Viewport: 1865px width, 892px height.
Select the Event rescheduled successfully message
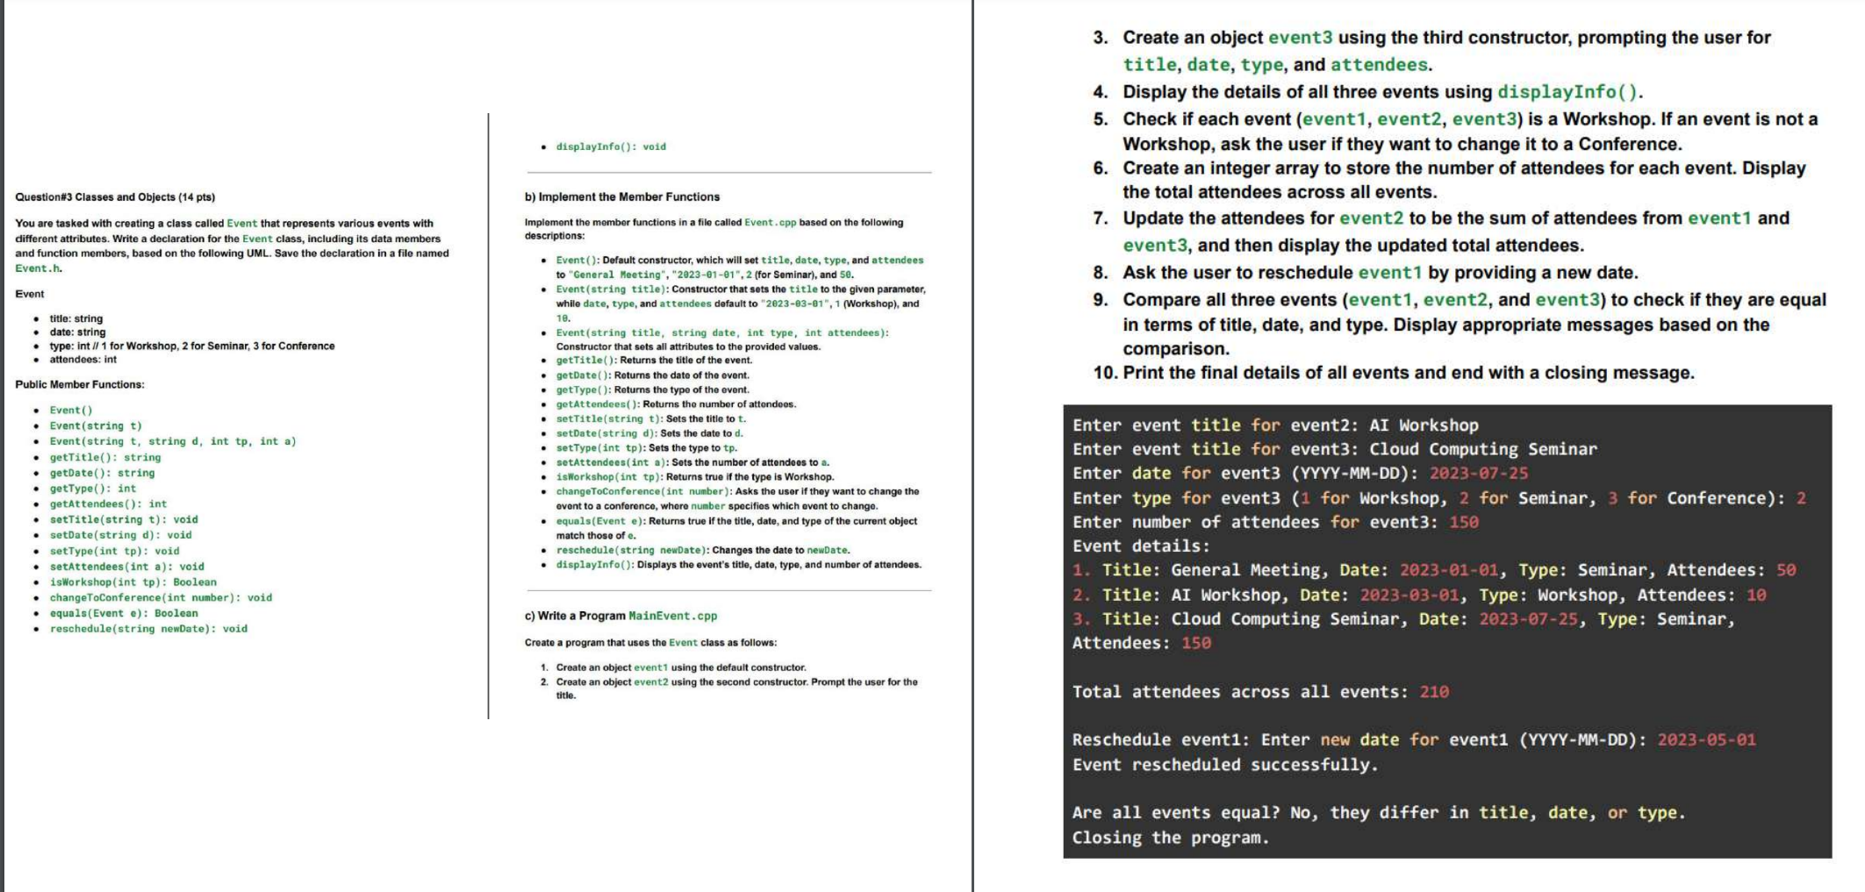[1229, 764]
